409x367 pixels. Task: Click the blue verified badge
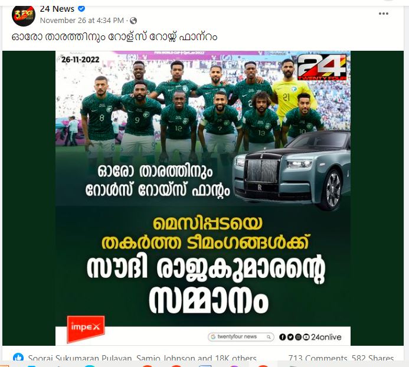coord(81,9)
